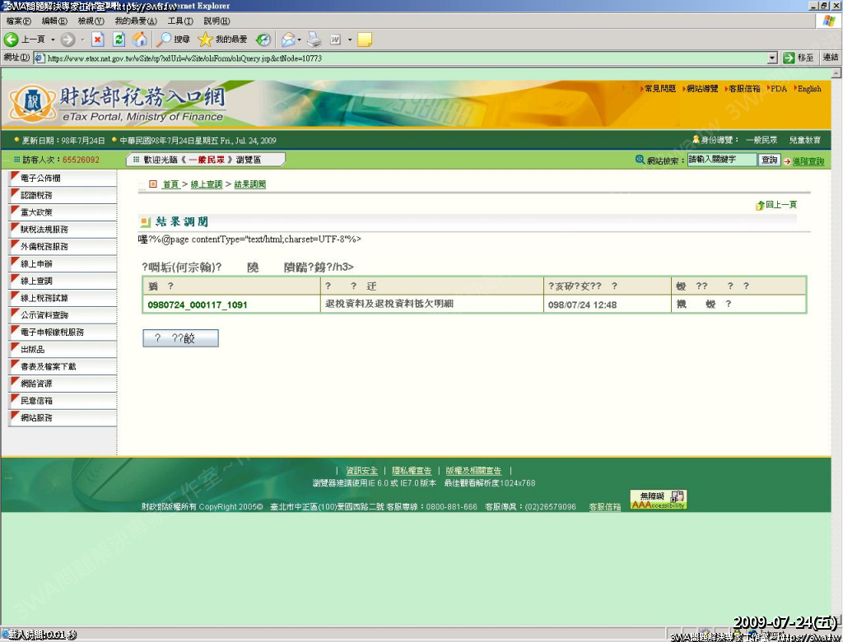This screenshot has width=843, height=642.
Task: Expand the Back button history dropdown arrow
Action: point(53,40)
